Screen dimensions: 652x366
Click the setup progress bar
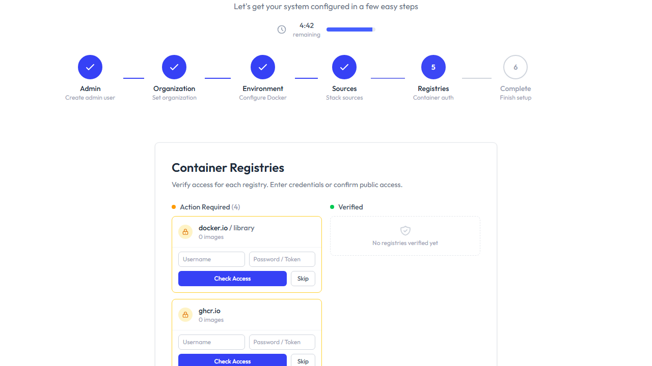click(x=350, y=29)
